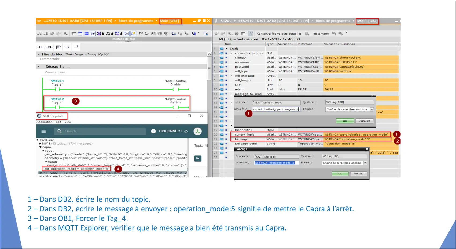Open the MQTT Explorer Application menu
The image size is (456, 249).
click(45, 122)
